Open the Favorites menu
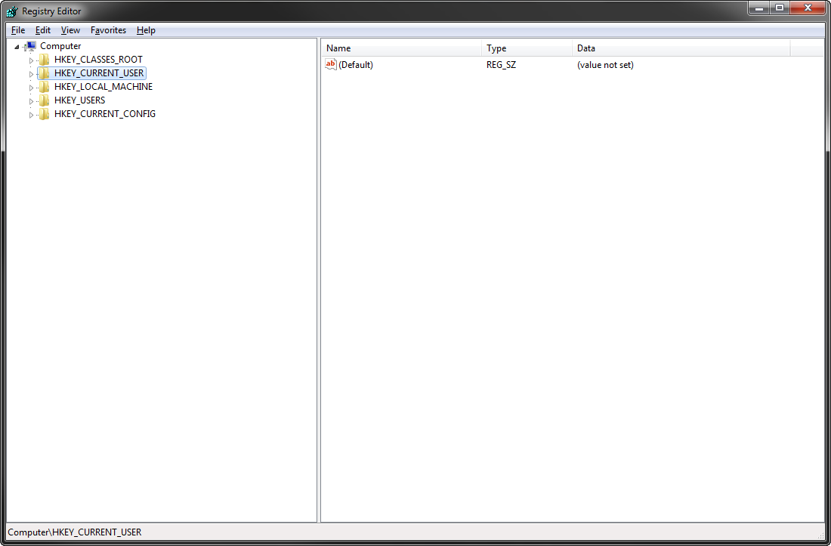The width and height of the screenshot is (831, 546). click(108, 30)
